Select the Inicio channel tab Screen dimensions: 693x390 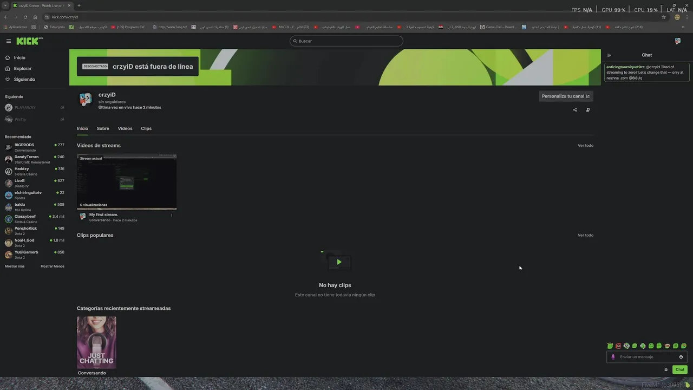pos(82,128)
